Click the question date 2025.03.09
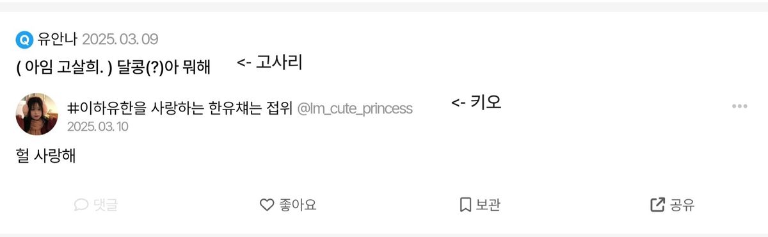Viewport: 768px width, 237px height. click(x=120, y=40)
